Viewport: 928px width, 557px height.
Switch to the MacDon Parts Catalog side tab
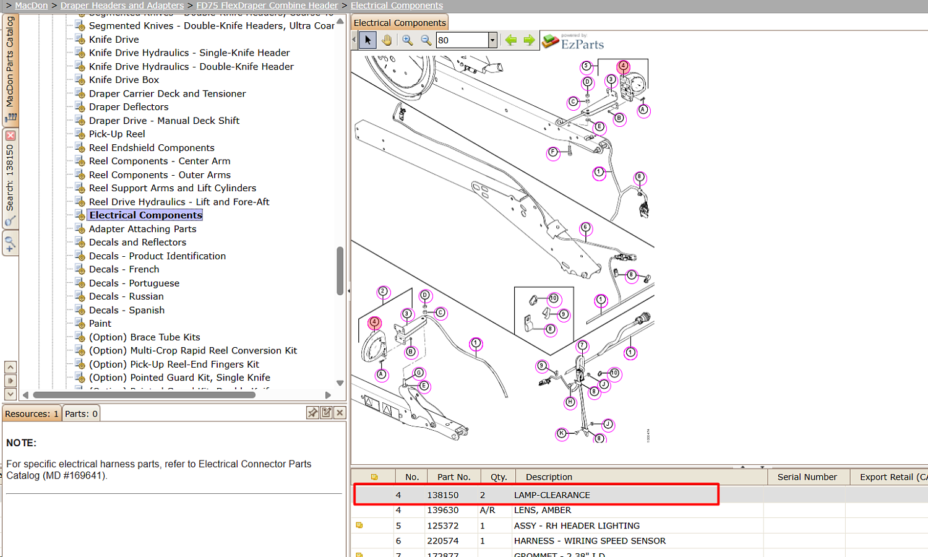point(10,69)
